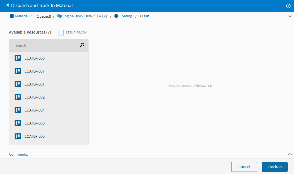Click the Comments: label
Screen dimensions: 294x174
click(18, 155)
